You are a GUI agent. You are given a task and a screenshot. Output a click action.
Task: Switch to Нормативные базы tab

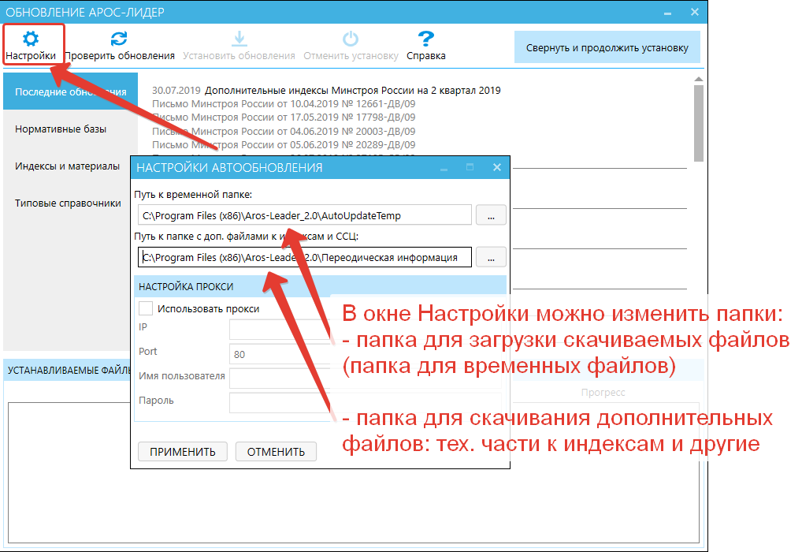[x=61, y=129]
